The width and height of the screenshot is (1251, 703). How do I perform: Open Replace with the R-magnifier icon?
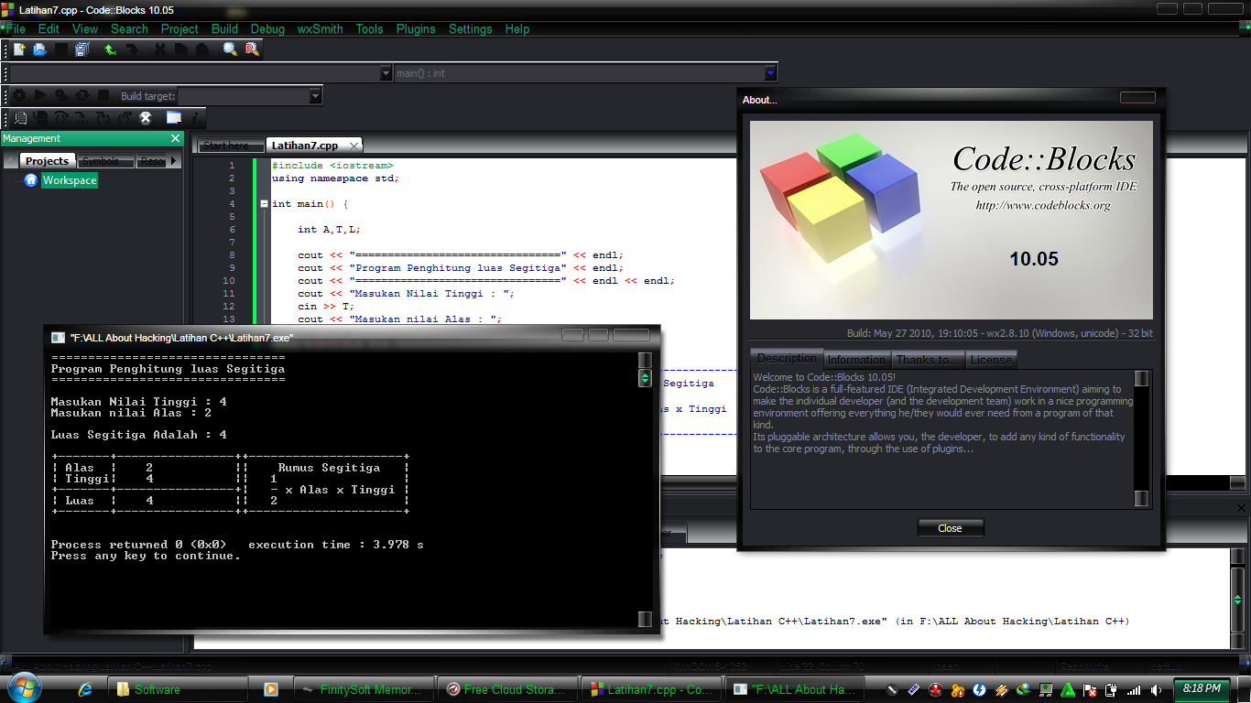252,49
